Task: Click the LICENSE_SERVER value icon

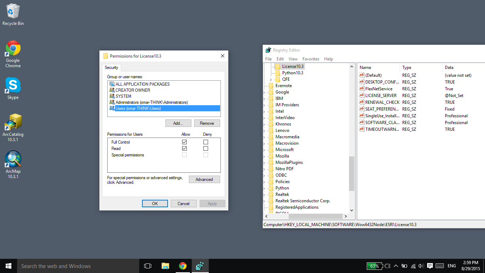Action: point(362,95)
